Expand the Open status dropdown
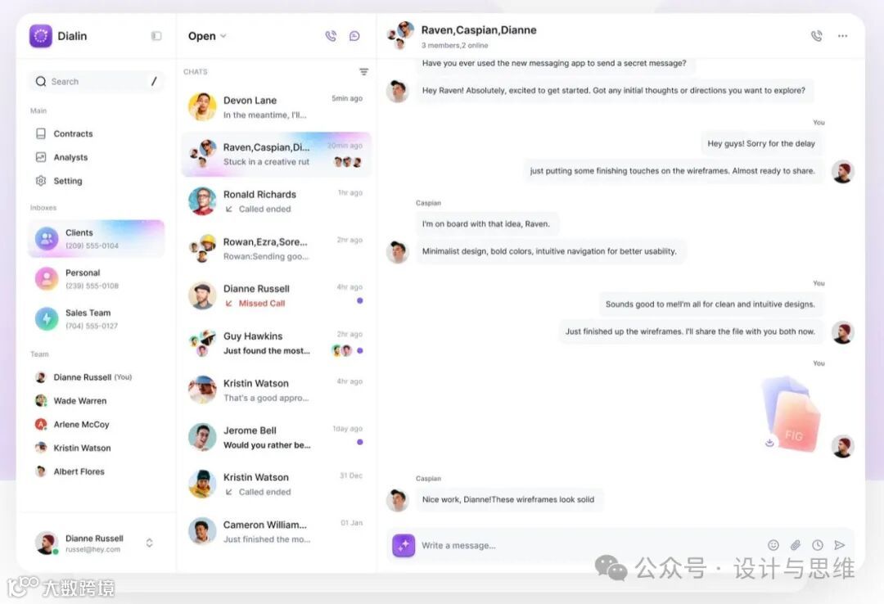Screen dimensions: 884x604 [x=207, y=36]
